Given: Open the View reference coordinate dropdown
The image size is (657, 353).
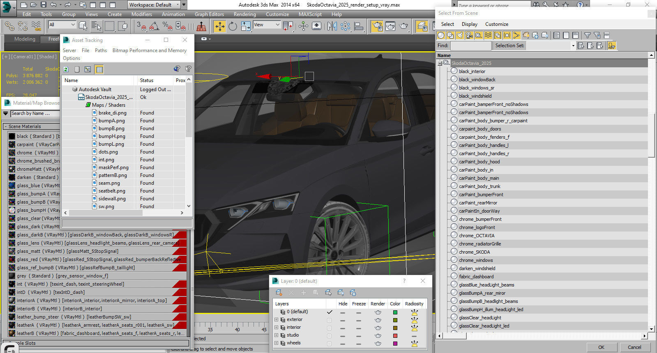Looking at the screenshot, I should [x=267, y=25].
